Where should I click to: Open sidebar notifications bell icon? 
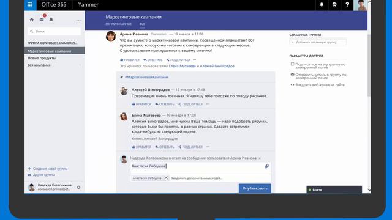(x=51, y=20)
